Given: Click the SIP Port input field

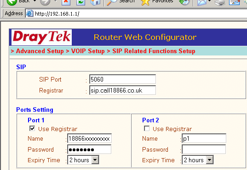Looking at the screenshot, I should pos(122,79).
